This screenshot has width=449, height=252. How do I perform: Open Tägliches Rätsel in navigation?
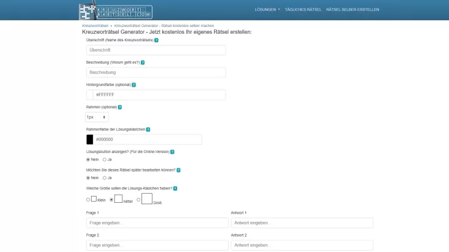pyautogui.click(x=303, y=10)
